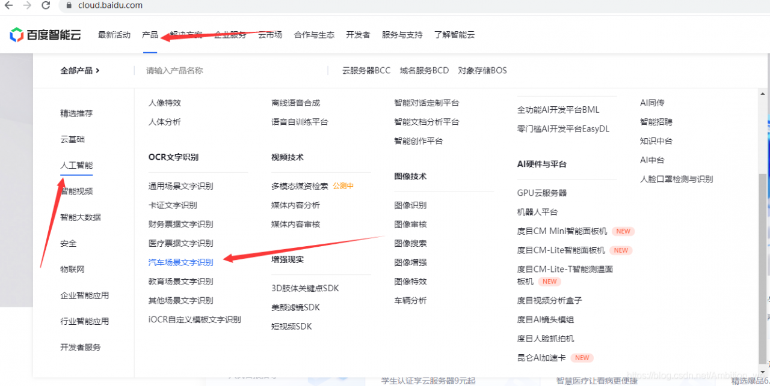Screen dimensions: 770x386
Task: Open 媒体内容分析 link
Action: tap(295, 205)
